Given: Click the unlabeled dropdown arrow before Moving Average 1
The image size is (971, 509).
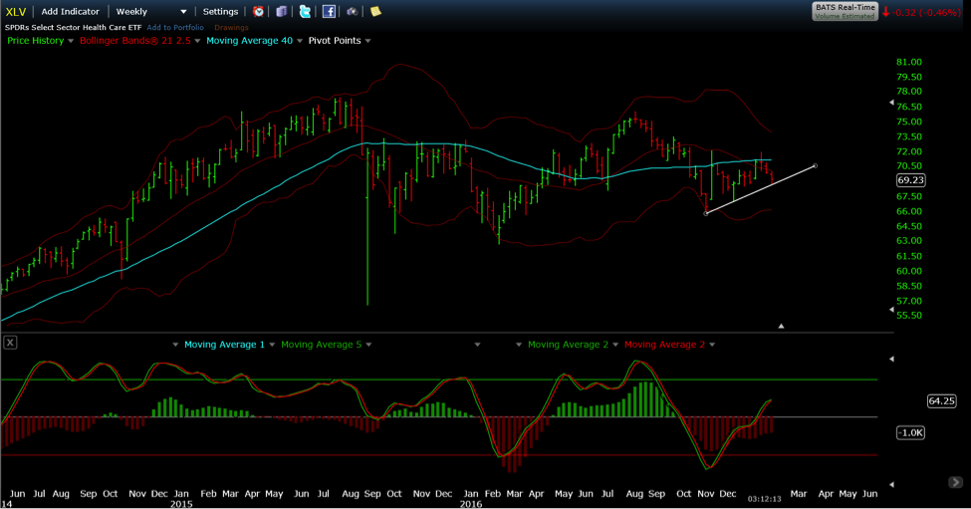Looking at the screenshot, I should pyautogui.click(x=175, y=345).
